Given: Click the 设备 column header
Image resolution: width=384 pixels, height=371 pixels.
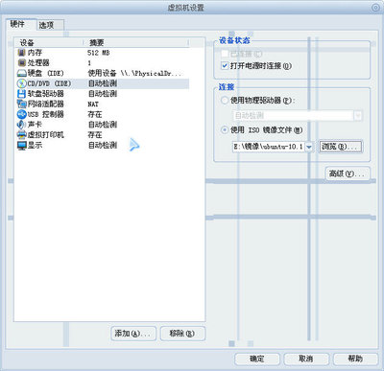Looking at the screenshot, I should (x=50, y=42).
